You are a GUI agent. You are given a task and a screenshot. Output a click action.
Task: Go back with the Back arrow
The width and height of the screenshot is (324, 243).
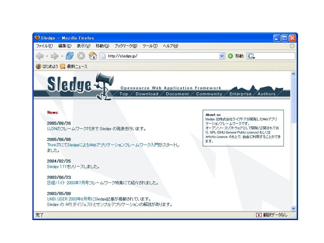point(39,56)
